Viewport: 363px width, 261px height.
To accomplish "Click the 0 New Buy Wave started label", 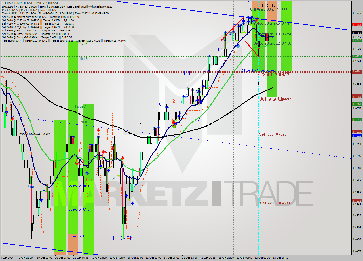I will coord(258,71).
